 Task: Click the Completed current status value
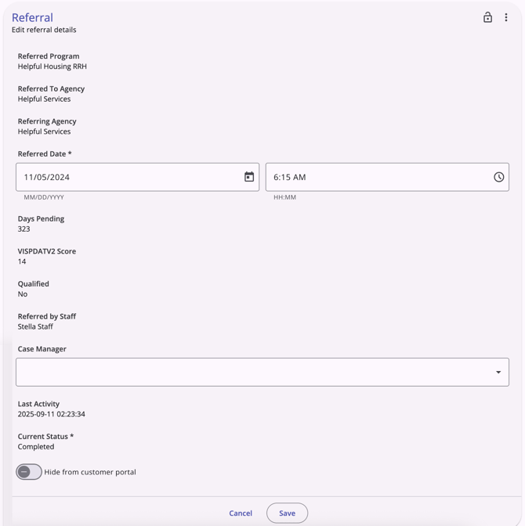(x=36, y=447)
